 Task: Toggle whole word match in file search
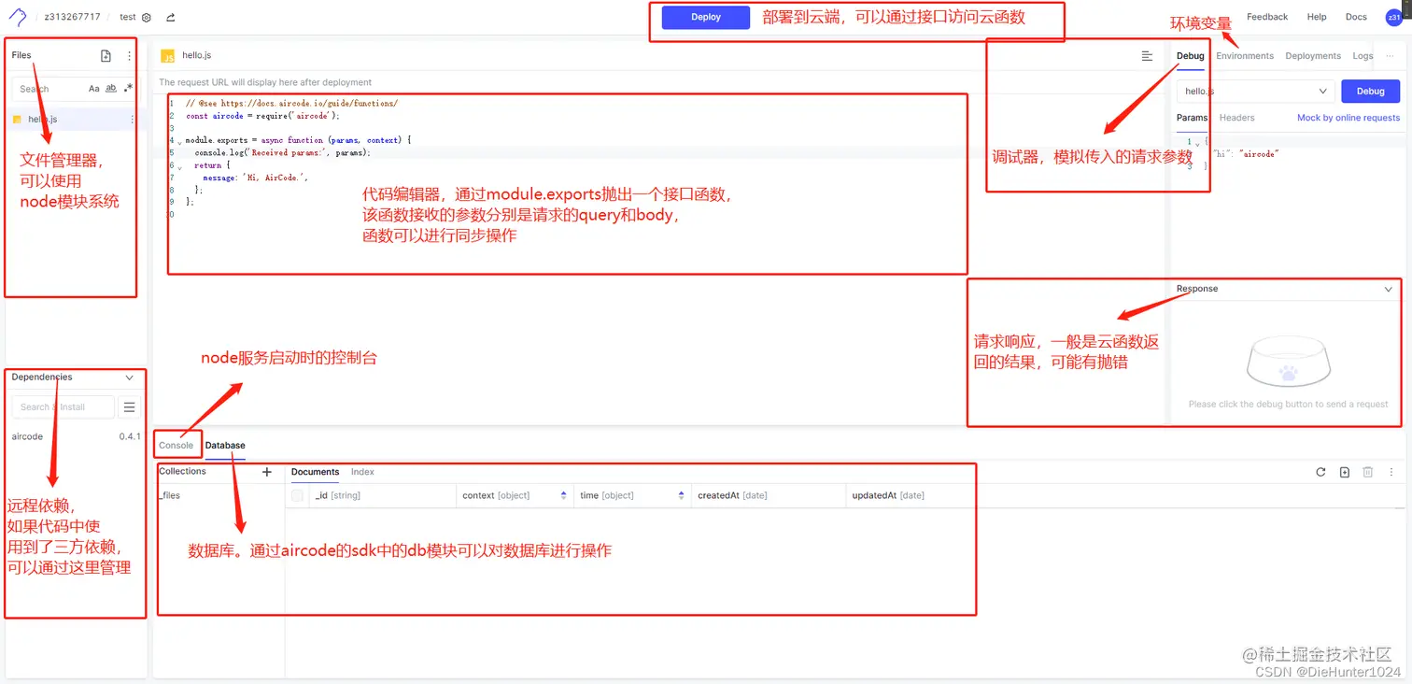click(x=111, y=89)
